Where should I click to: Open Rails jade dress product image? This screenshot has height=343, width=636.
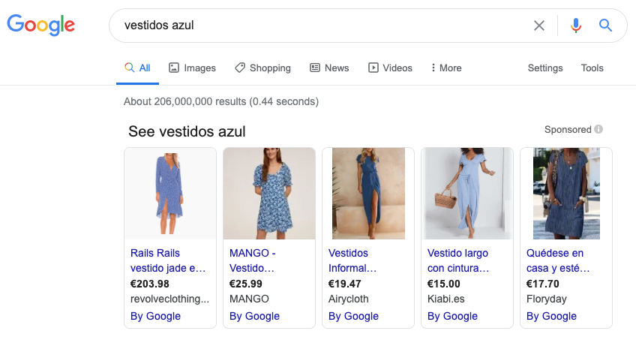coord(170,194)
